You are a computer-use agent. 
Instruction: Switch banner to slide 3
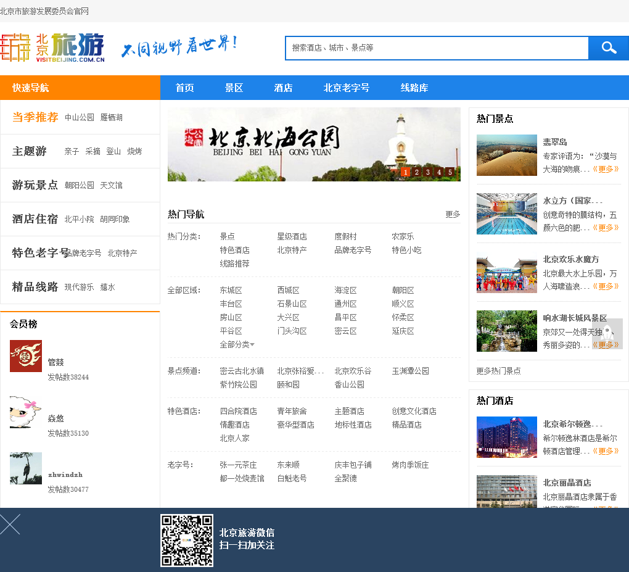click(428, 172)
